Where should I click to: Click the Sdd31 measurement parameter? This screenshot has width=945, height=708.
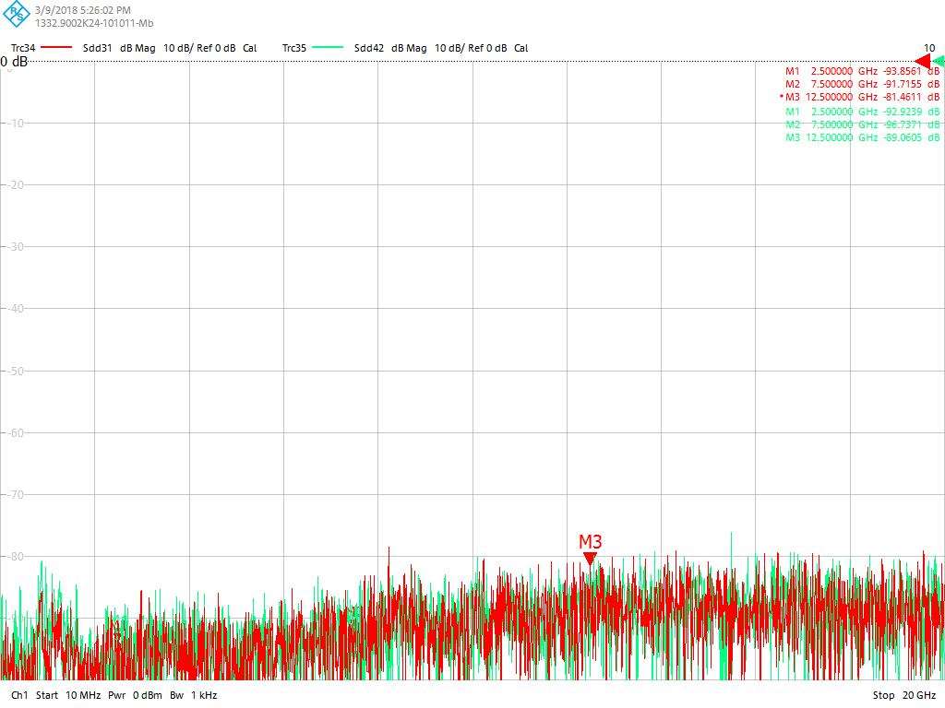point(97,48)
